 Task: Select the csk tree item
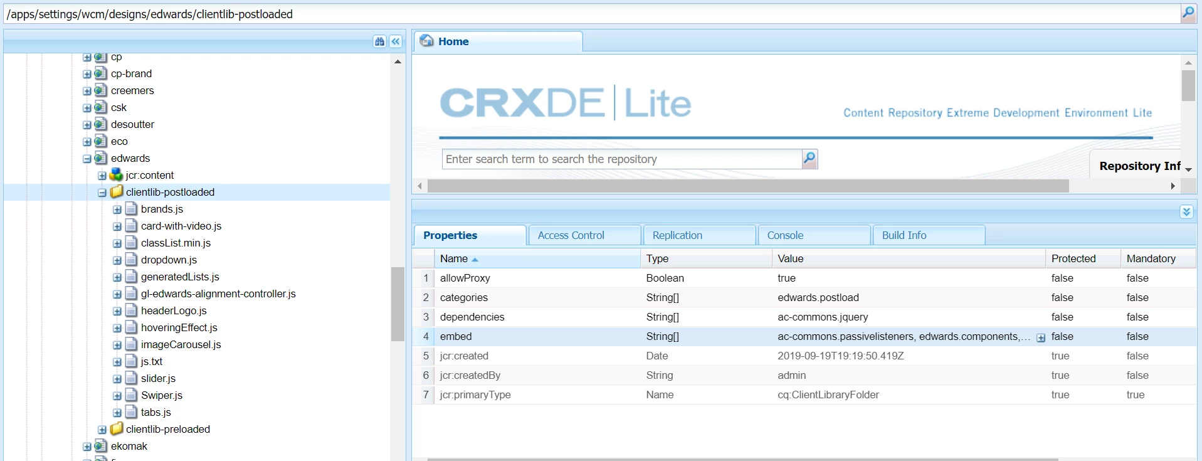[119, 107]
